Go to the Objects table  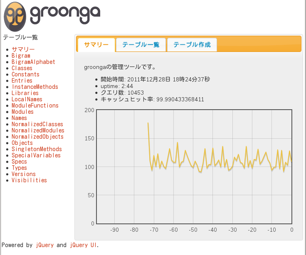[x=22, y=143]
